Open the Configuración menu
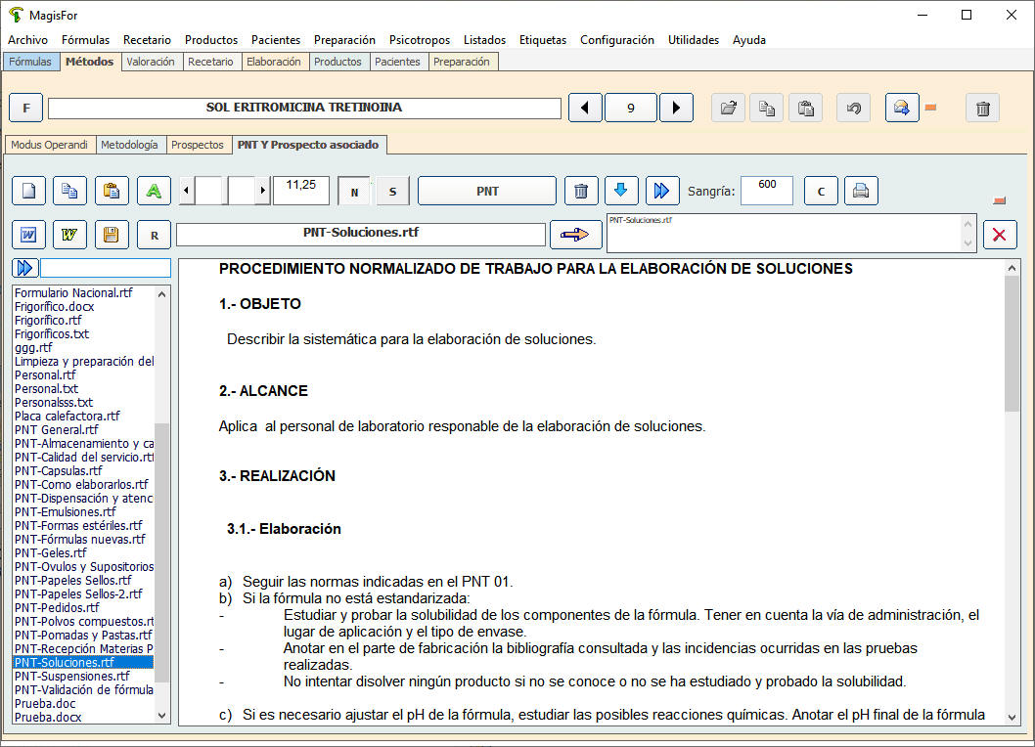This screenshot has width=1035, height=747. click(617, 39)
